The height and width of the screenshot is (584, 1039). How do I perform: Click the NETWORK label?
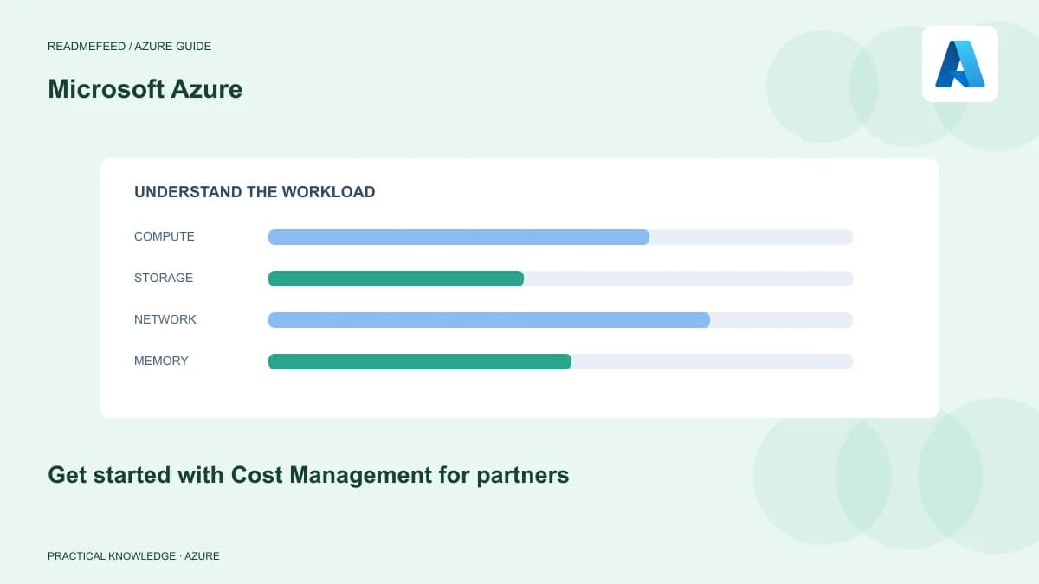pos(165,320)
